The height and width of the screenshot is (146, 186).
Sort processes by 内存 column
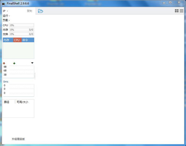(x=7, y=40)
